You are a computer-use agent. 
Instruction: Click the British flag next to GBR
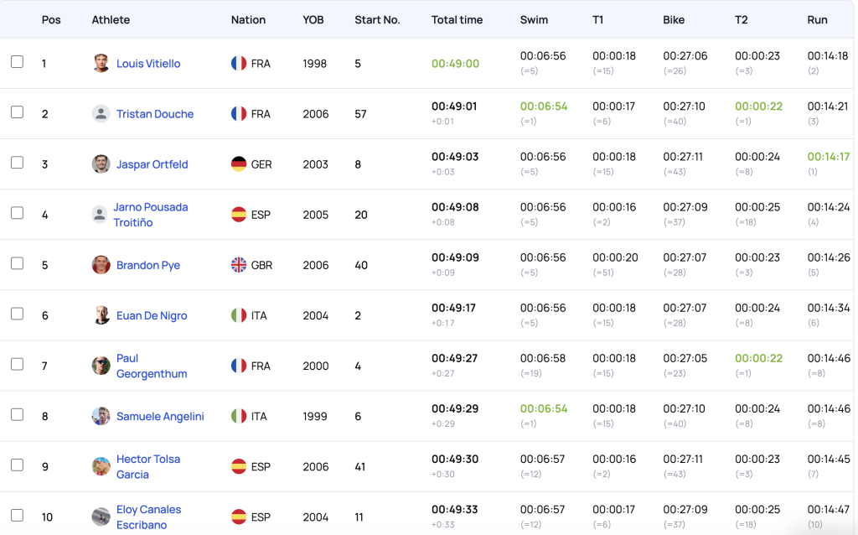pos(239,265)
